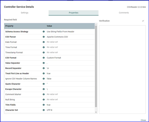Show info for Date Format property
Image resolution: width=149 pixels, height=122 pixels.
click(x=44, y=42)
